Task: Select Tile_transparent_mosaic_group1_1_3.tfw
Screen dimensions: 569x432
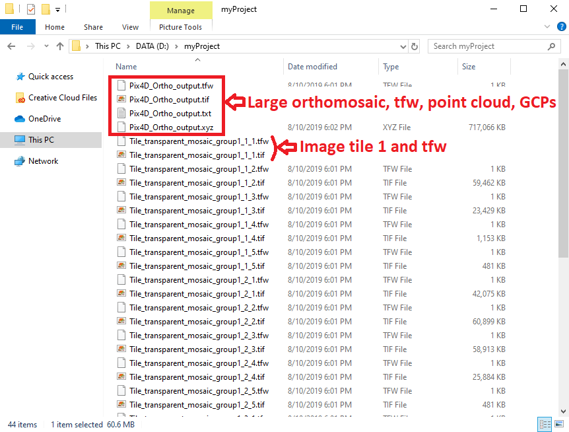Action: tap(199, 197)
